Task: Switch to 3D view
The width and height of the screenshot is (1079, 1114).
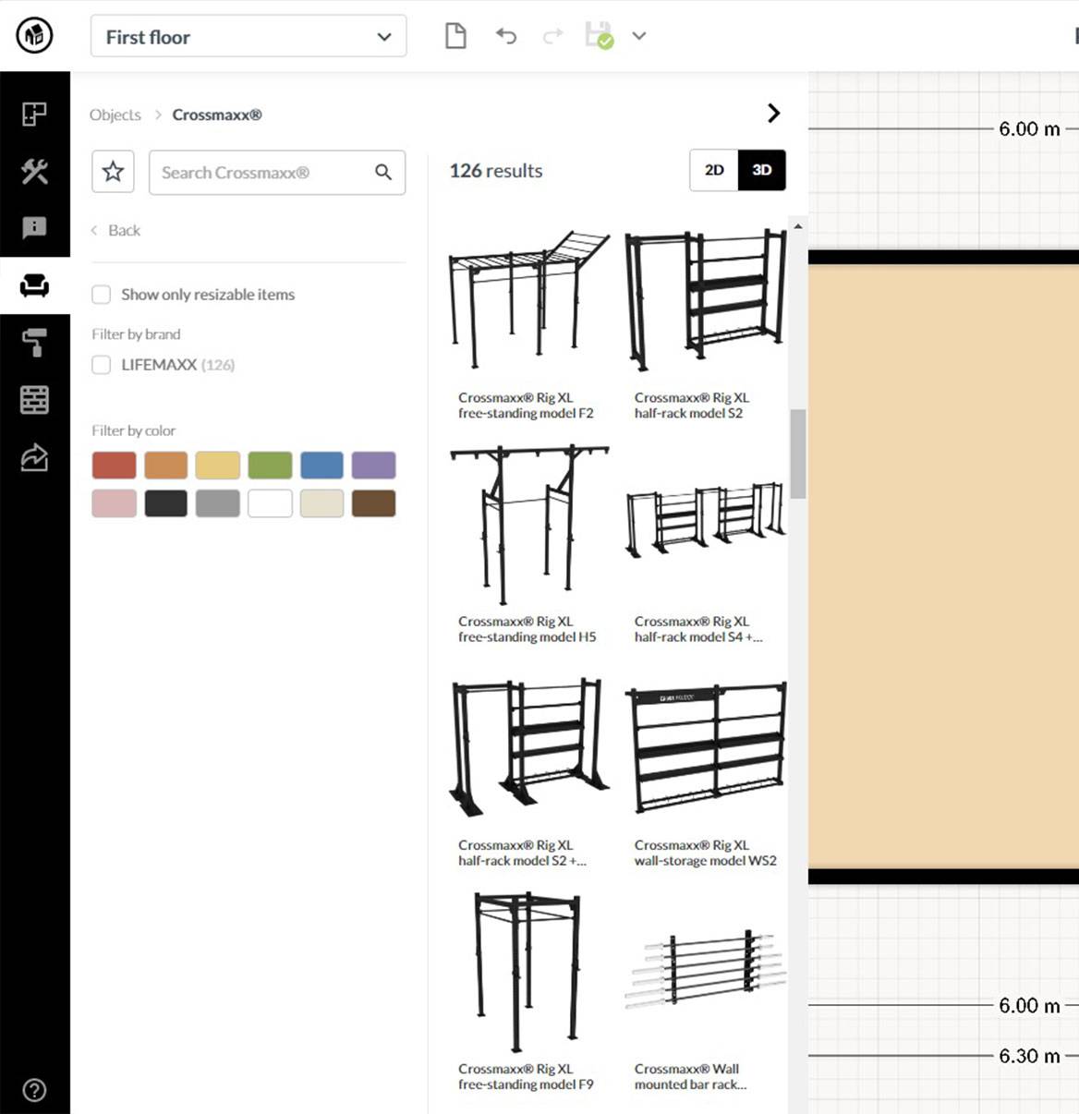Action: [x=762, y=170]
